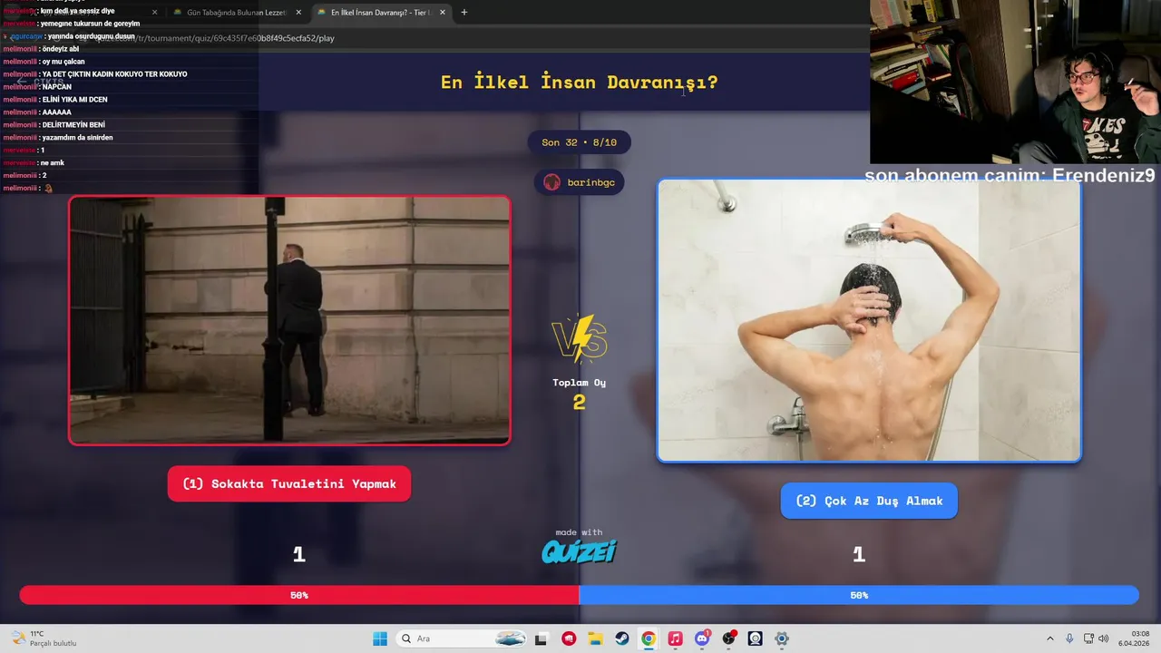Viewport: 1161px width, 653px height.
Task: Launch Steam from the taskbar
Action: pyautogui.click(x=621, y=638)
